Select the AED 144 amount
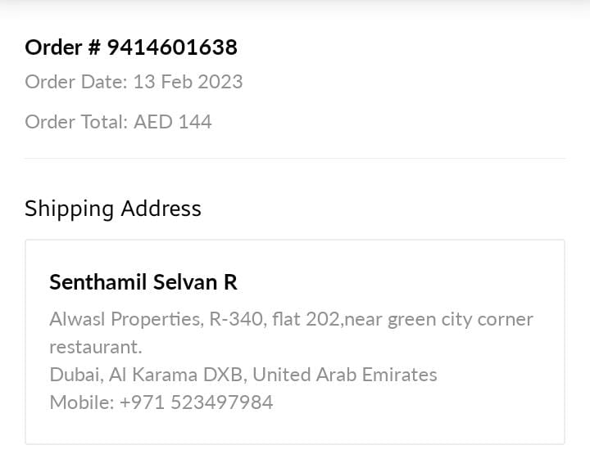This screenshot has width=590, height=454. point(173,122)
